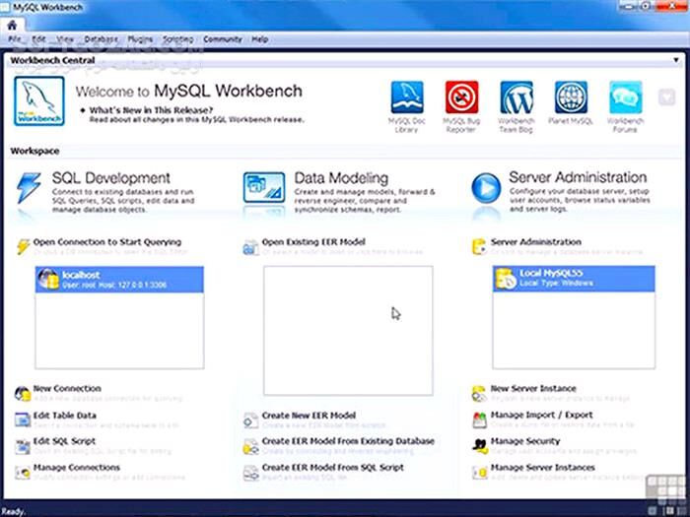Click the Planet MySQL globe icon
The image size is (690, 517).
click(571, 98)
